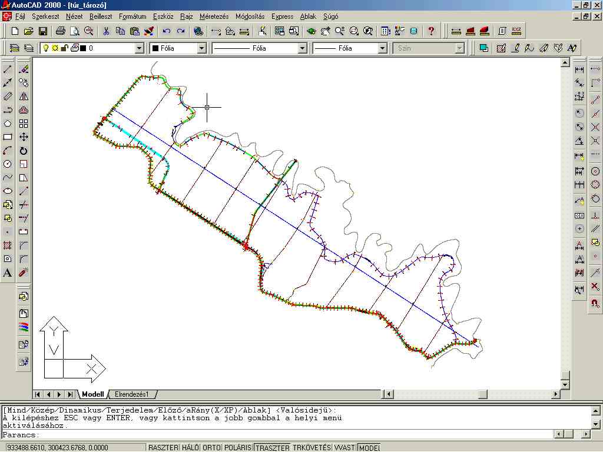This screenshot has width=603, height=452.
Task: Click the Multiline Text tool
Action: tap(8, 272)
